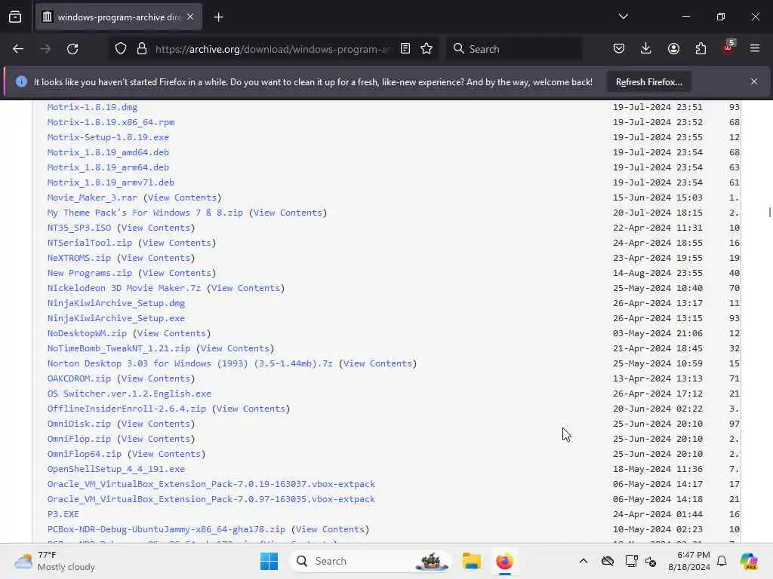Open Motrix_1.8.19_armv7l.deb link

click(x=111, y=182)
